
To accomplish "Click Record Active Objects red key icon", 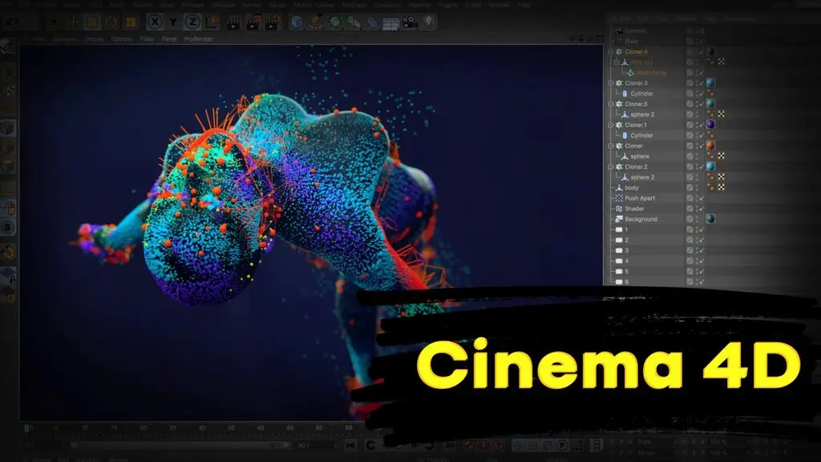I will click(470, 445).
